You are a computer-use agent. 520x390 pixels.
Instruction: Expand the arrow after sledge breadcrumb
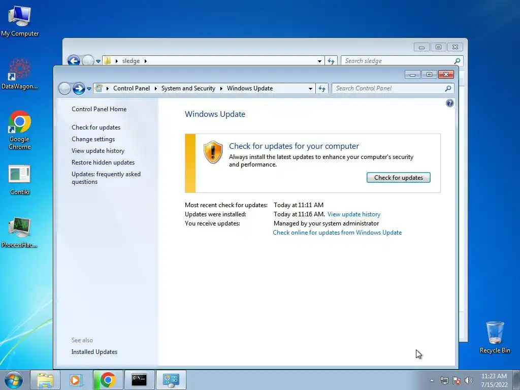(x=145, y=61)
